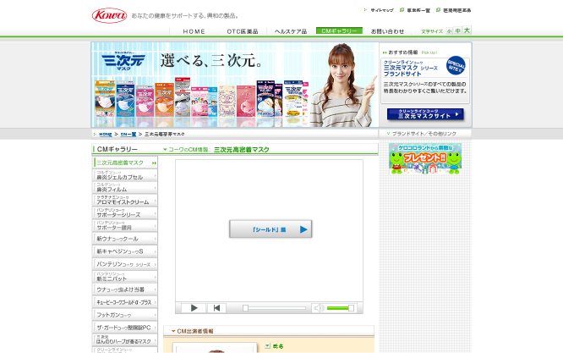Viewport: 563px width, 353px height.
Task: Select アロマモイストクリーム in the sidebar
Action: [x=125, y=201]
